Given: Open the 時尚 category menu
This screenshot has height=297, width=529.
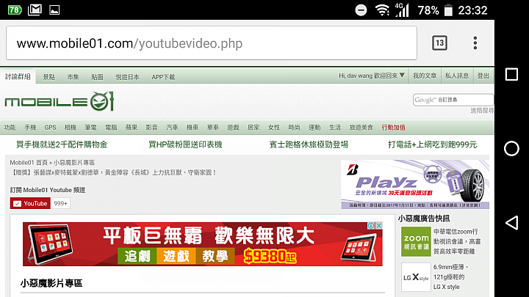Looking at the screenshot, I should point(294,128).
